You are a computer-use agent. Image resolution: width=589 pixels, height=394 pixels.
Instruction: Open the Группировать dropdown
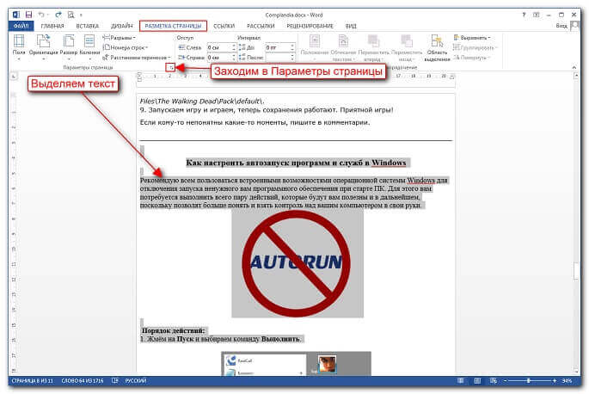click(x=475, y=47)
